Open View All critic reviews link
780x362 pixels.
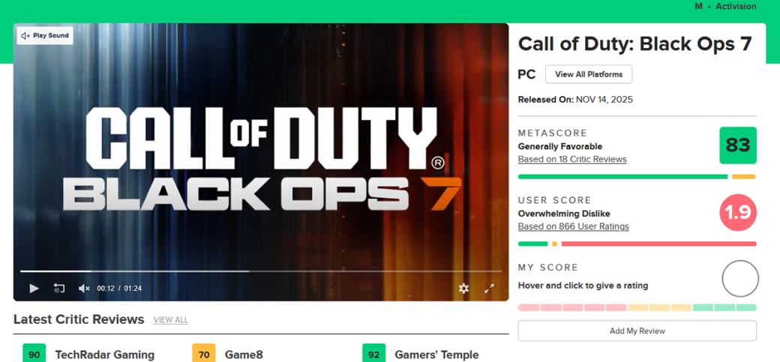171,320
